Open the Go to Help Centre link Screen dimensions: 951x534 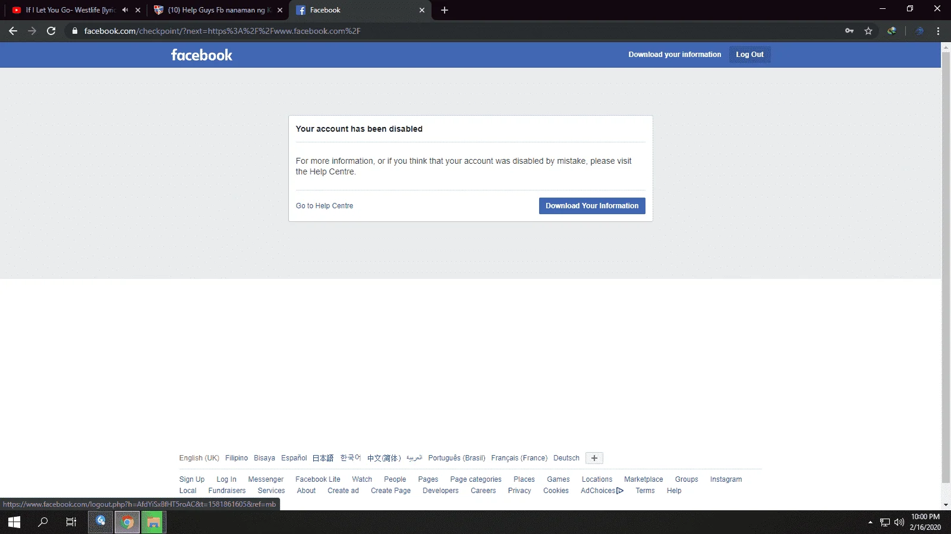point(325,206)
